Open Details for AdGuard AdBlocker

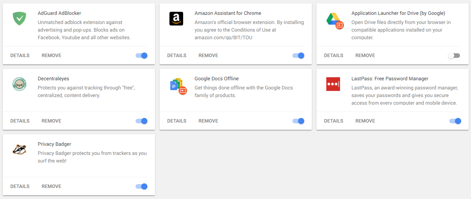pos(20,56)
